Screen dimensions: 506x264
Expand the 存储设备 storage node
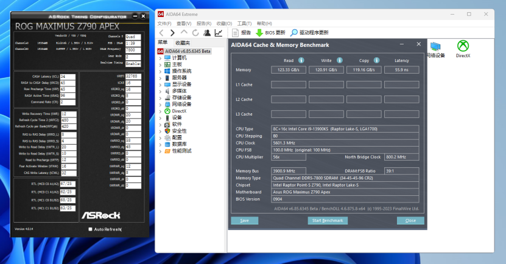[x=160, y=98]
